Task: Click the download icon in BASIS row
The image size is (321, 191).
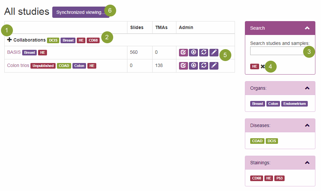Action: 194,53
